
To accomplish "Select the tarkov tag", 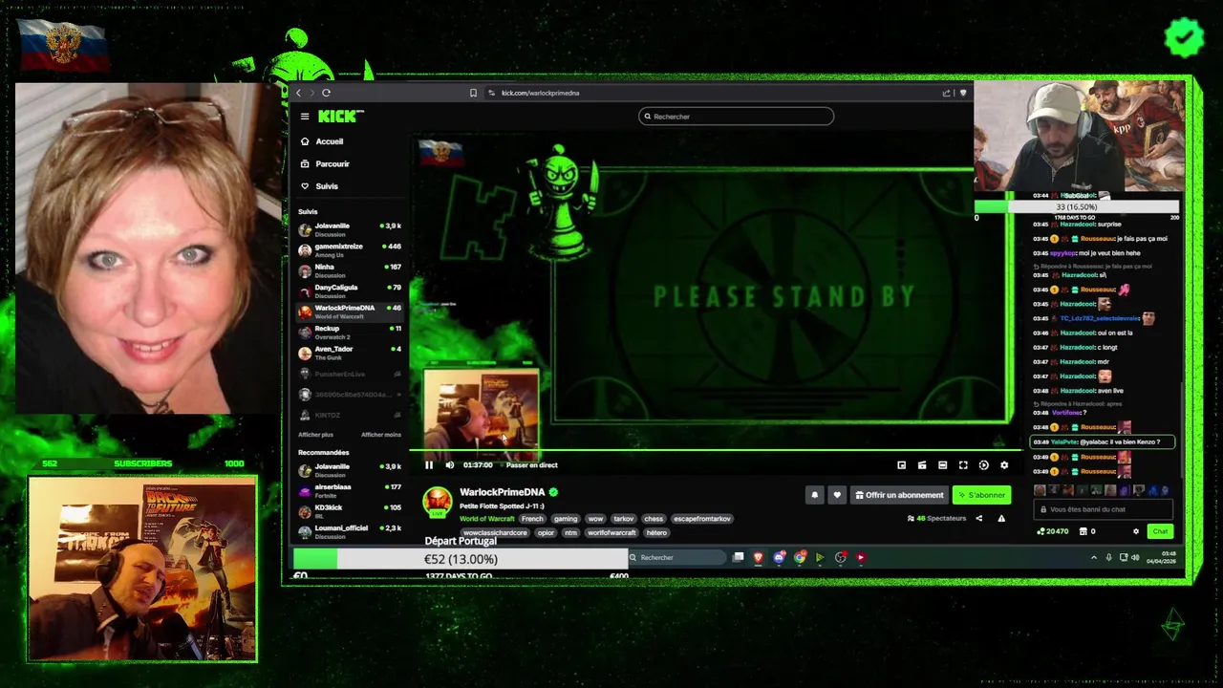I will (624, 519).
